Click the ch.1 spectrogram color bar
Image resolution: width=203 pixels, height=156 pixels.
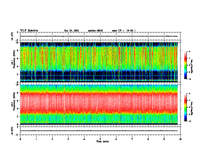pos(186,65)
